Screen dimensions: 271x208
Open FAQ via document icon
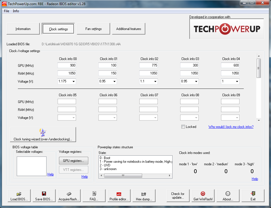(x=94, y=194)
